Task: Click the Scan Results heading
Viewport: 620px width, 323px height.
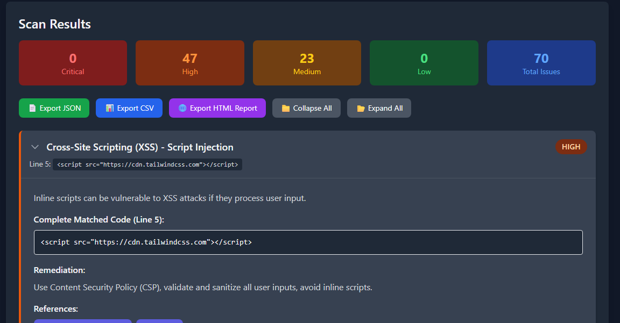Action: tap(54, 24)
